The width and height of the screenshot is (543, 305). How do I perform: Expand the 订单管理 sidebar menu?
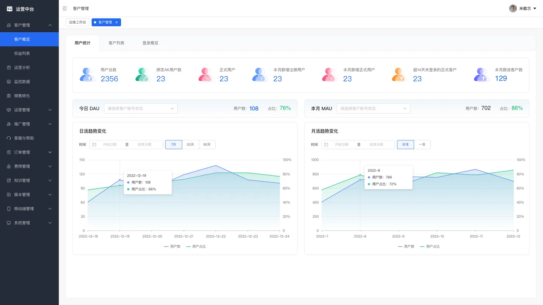point(29,152)
